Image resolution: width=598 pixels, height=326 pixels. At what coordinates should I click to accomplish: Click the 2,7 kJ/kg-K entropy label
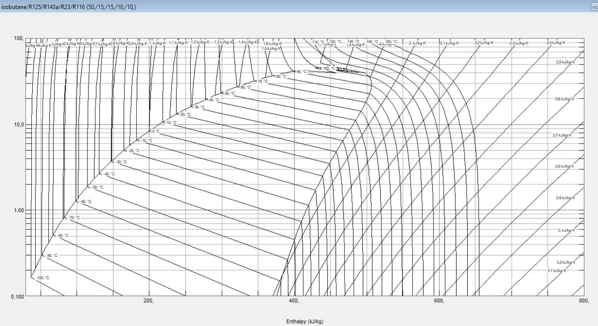coord(562,135)
